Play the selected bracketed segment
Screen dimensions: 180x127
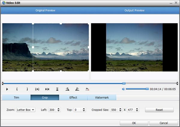tap(37, 89)
